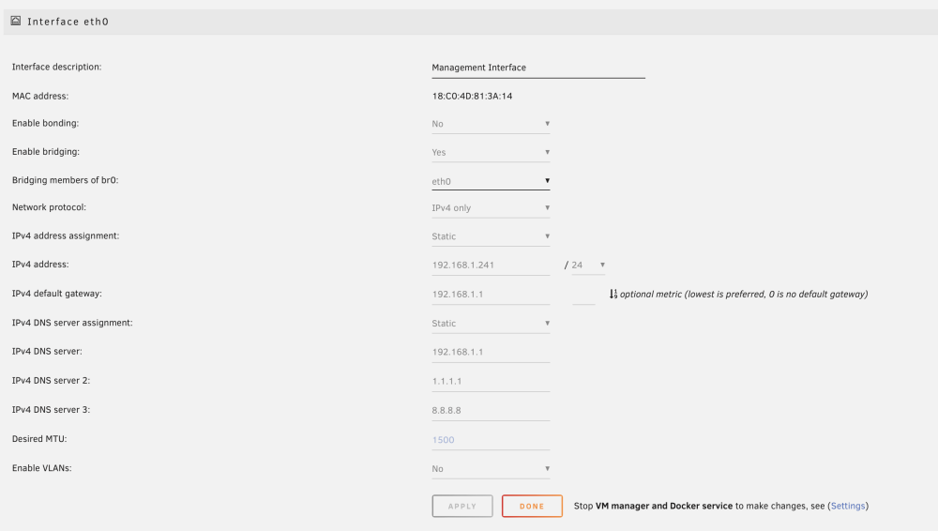Open the Enable bonding dropdown

(x=491, y=124)
